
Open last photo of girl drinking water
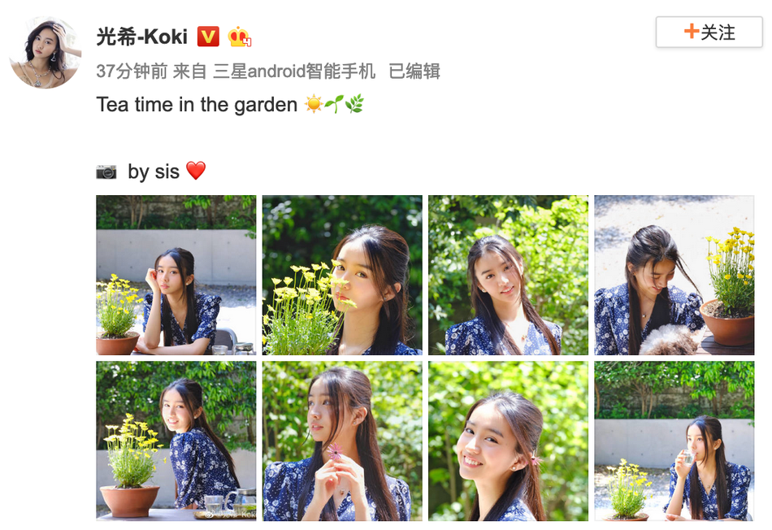pos(674,441)
